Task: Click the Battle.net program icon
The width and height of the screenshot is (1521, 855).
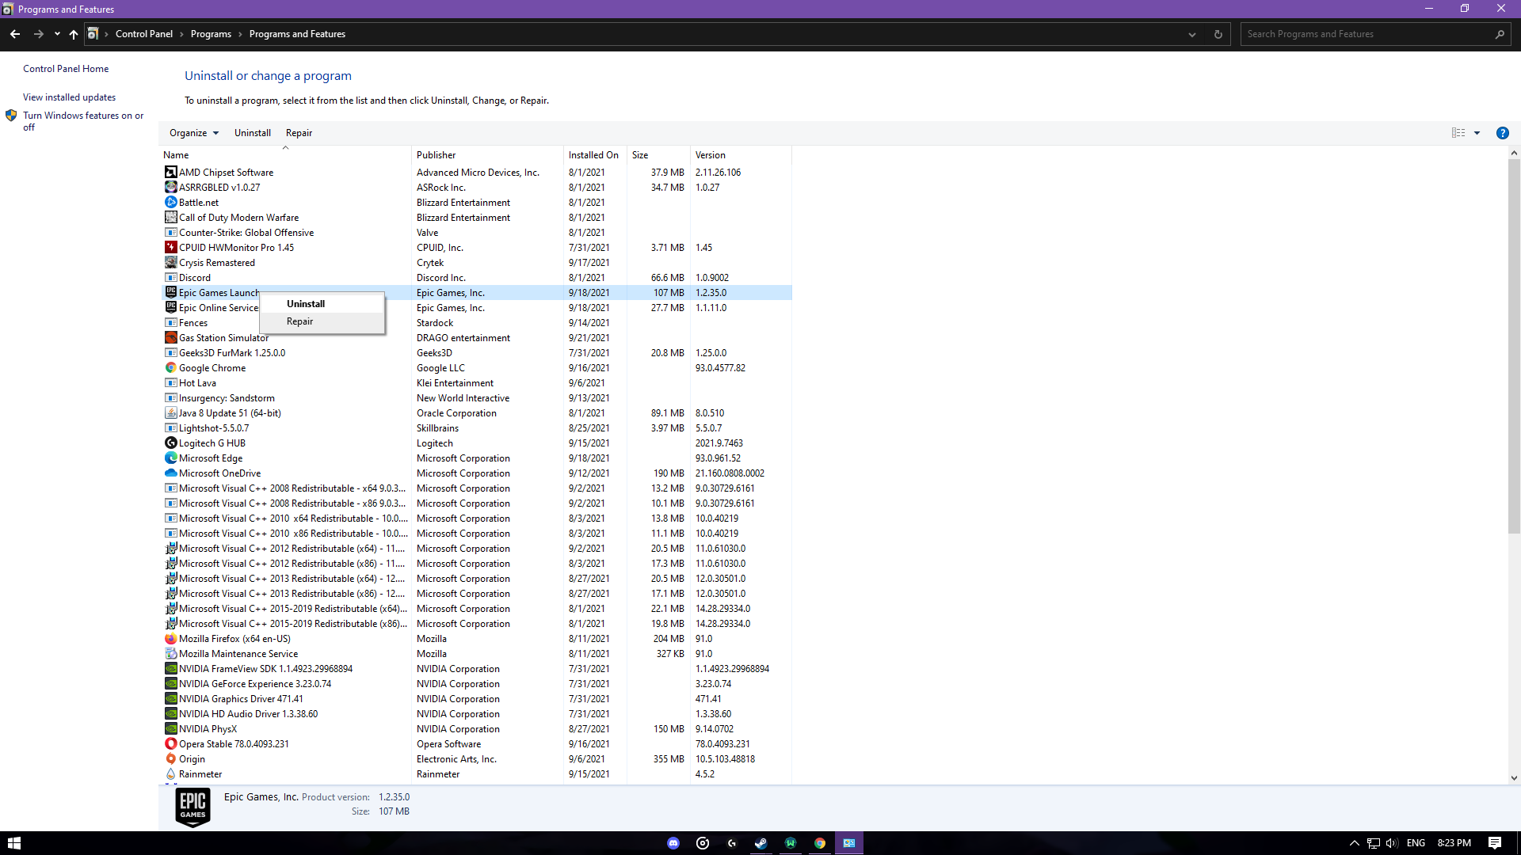Action: click(x=170, y=203)
